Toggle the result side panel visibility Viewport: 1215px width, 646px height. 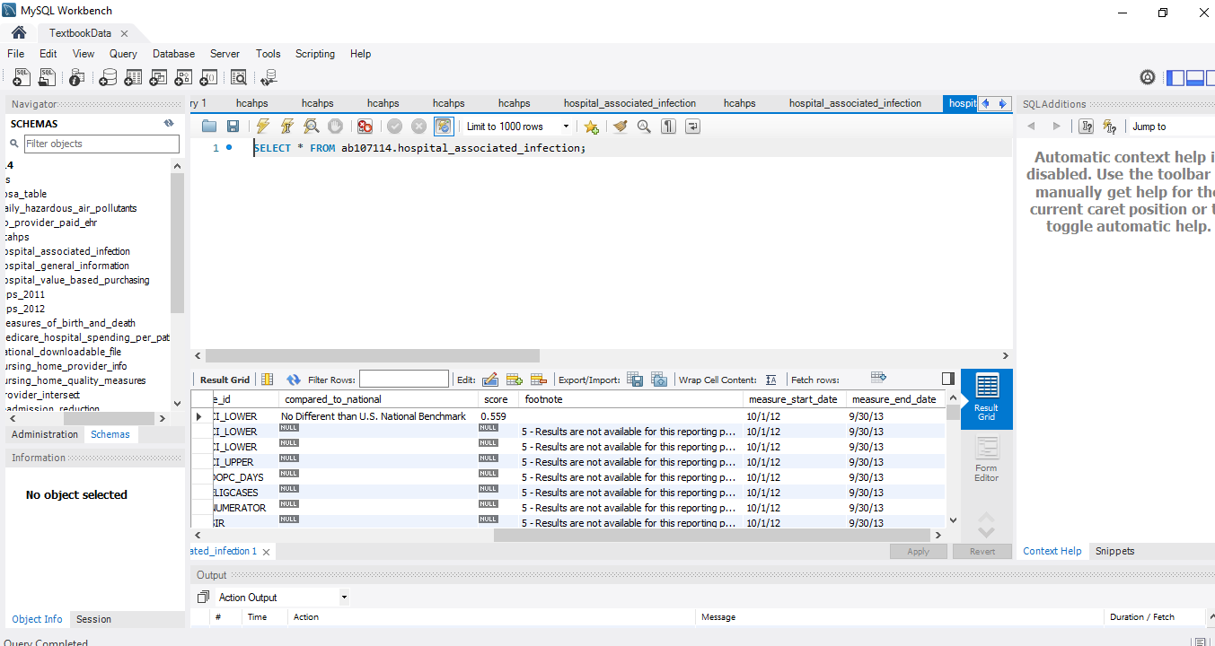pos(948,379)
